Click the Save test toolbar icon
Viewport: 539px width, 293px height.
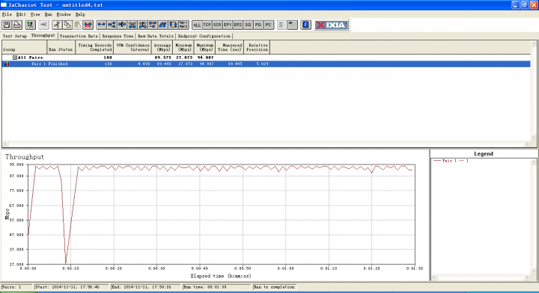(x=7, y=25)
